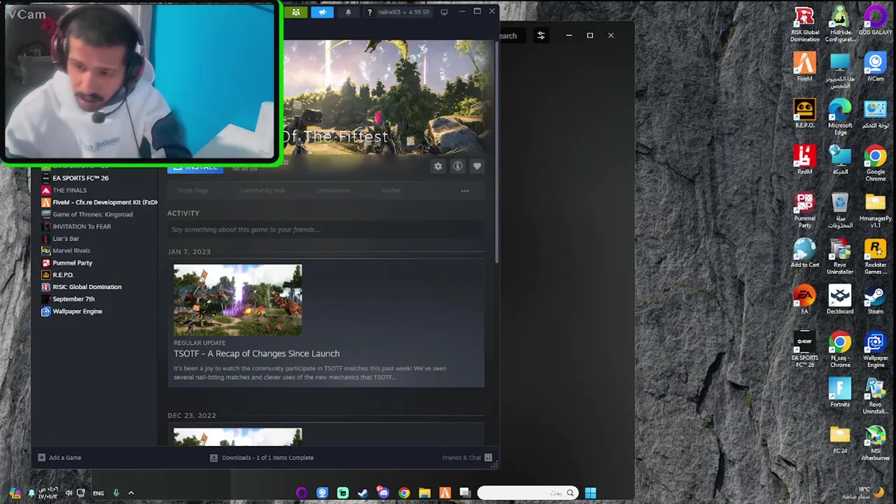The width and height of the screenshot is (896, 504).
Task: Click the 'Say something about this game' field
Action: click(325, 230)
